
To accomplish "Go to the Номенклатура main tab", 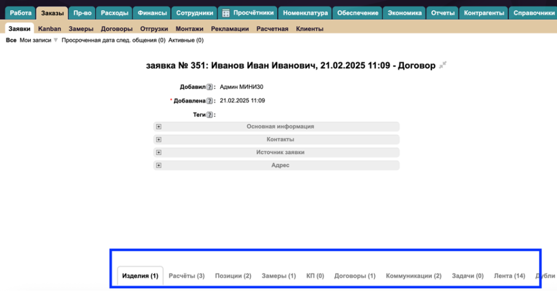I will 305,13.
